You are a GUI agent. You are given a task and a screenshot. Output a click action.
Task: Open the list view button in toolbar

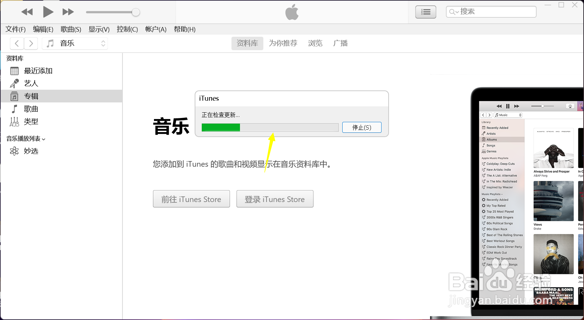coord(425,12)
